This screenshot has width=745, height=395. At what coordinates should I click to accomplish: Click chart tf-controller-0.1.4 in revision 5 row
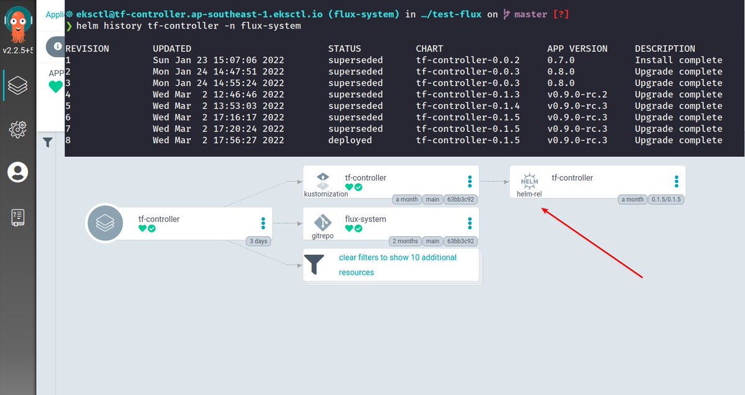click(468, 106)
